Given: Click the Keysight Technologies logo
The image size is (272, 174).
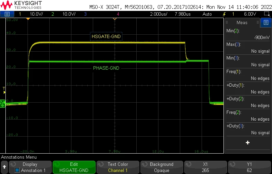Looking at the screenshot, I should pyautogui.click(x=21, y=5).
